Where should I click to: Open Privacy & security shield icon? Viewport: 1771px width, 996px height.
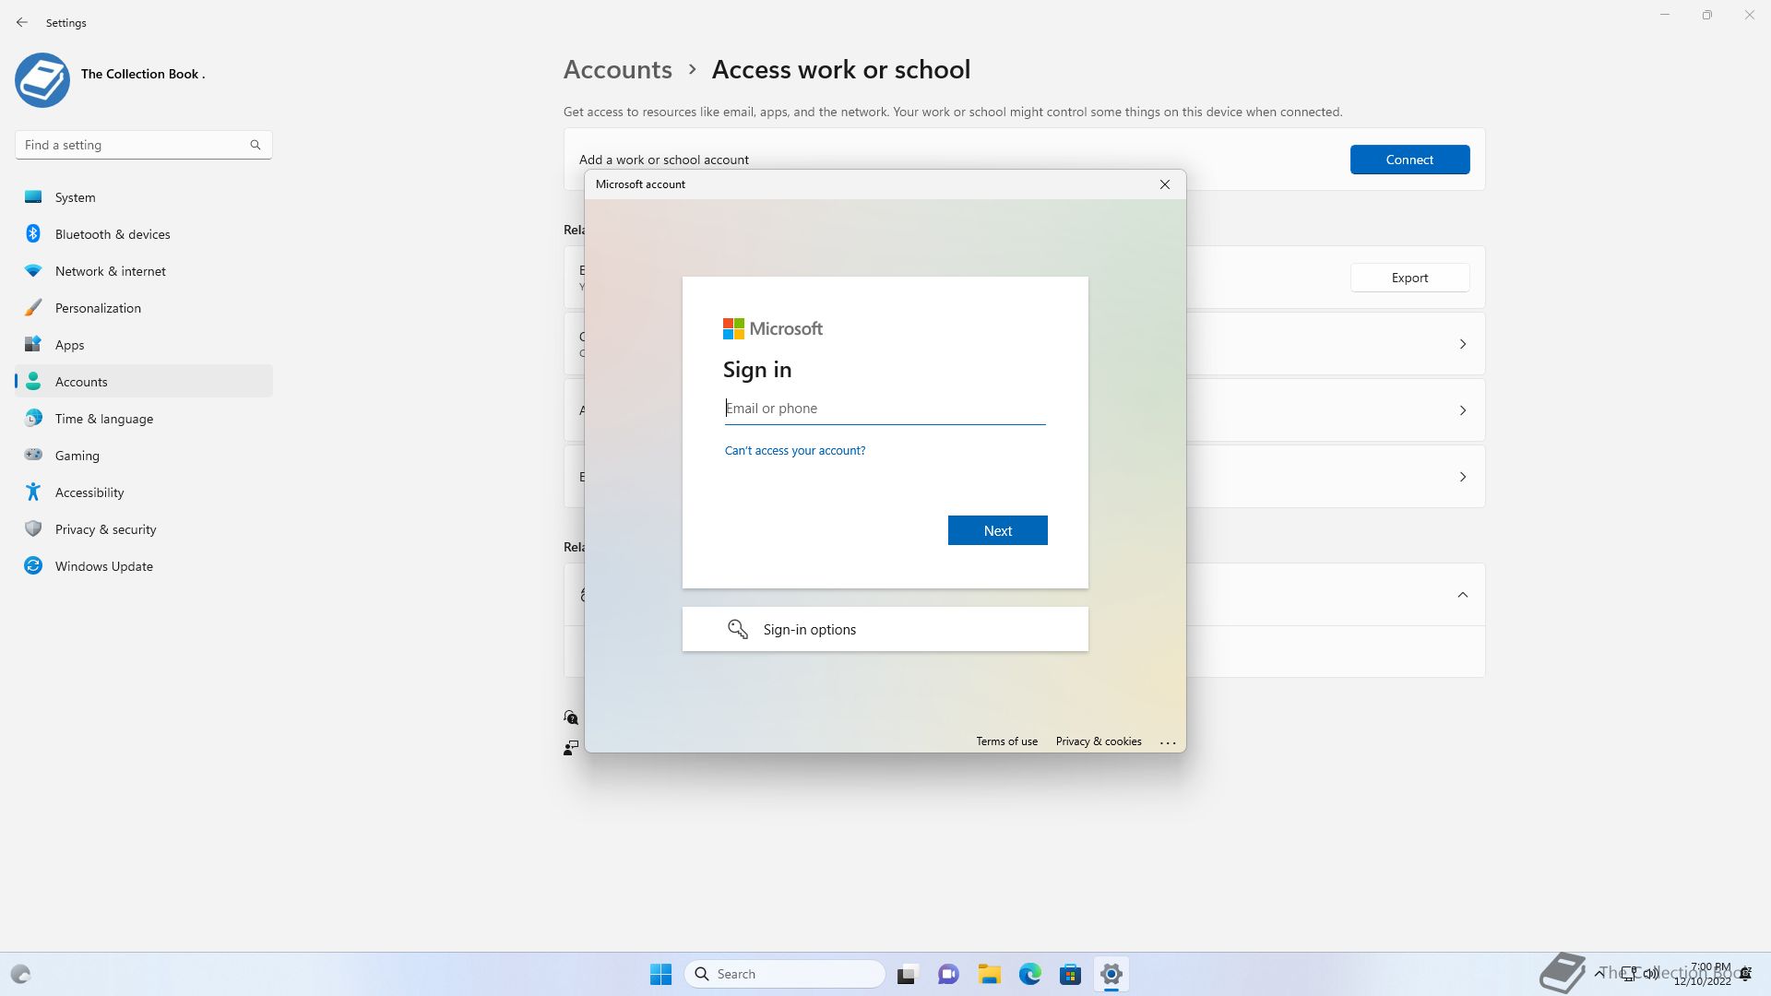click(33, 528)
